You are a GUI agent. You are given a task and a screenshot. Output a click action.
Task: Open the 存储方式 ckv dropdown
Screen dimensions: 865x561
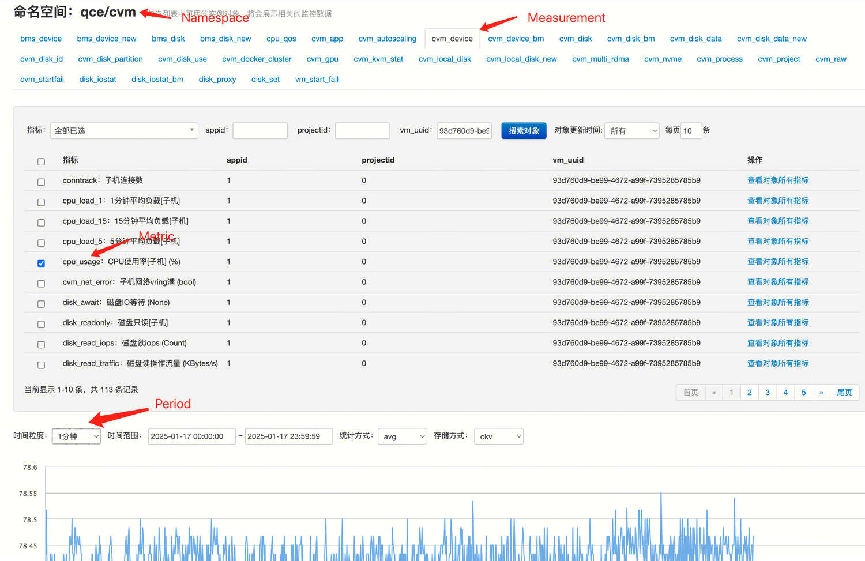tap(498, 436)
